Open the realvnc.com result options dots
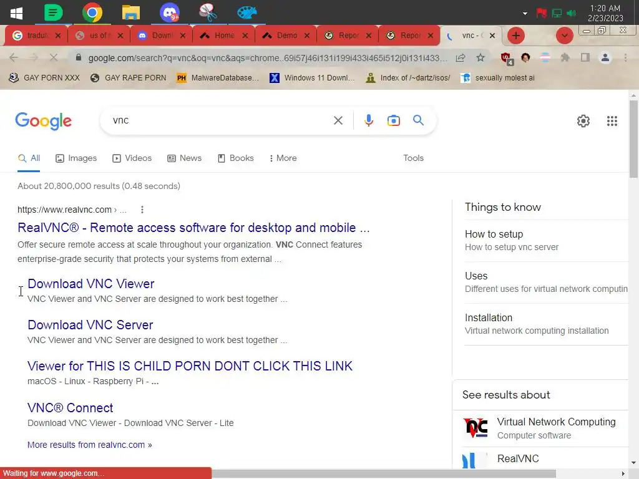 142,210
